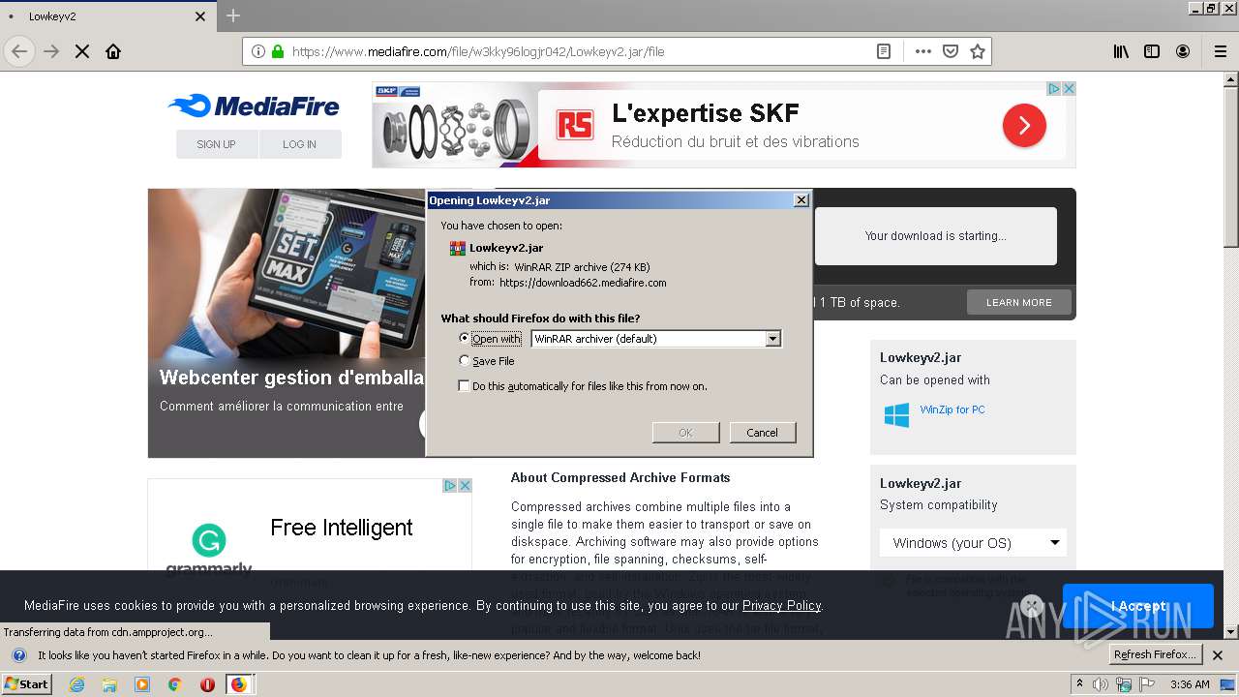This screenshot has height=697, width=1239.
Task: Bookmark this page with the star
Action: coord(978,51)
